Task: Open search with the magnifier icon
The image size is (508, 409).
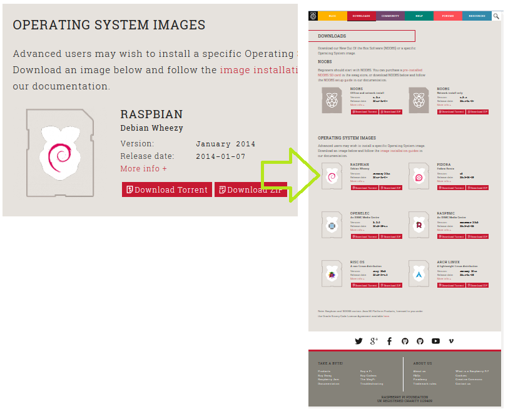Action: click(496, 16)
